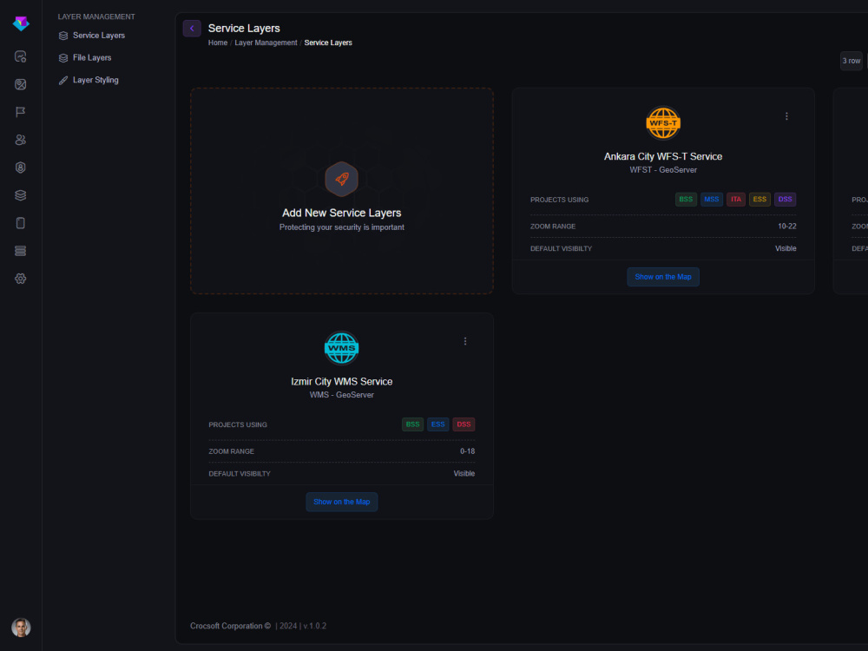The height and width of the screenshot is (651, 868).
Task: Click WFST - GeoServer subtitle
Action: (x=663, y=170)
